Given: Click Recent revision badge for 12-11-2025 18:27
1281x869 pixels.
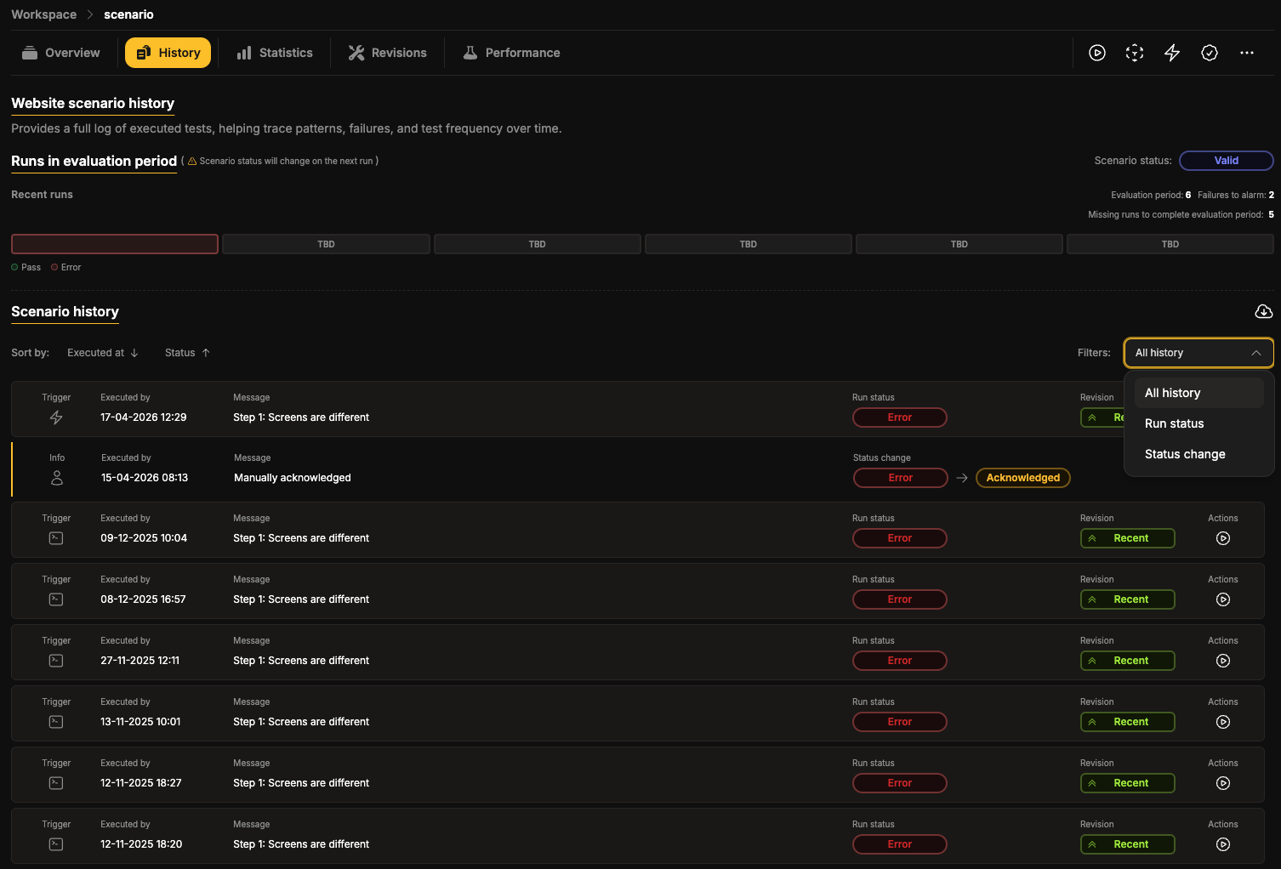Looking at the screenshot, I should click(1127, 783).
